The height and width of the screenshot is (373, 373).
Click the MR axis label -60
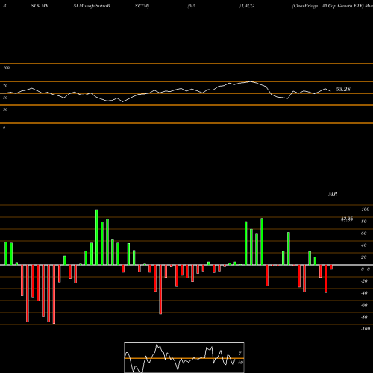coord(364,305)
